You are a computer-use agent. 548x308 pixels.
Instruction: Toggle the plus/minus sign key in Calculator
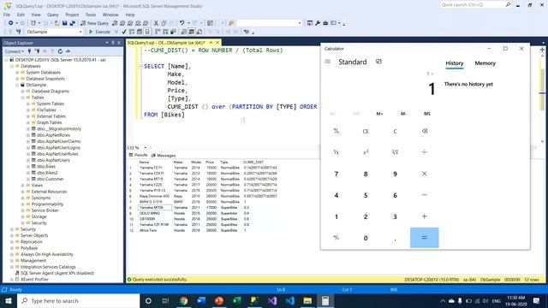coord(337,238)
